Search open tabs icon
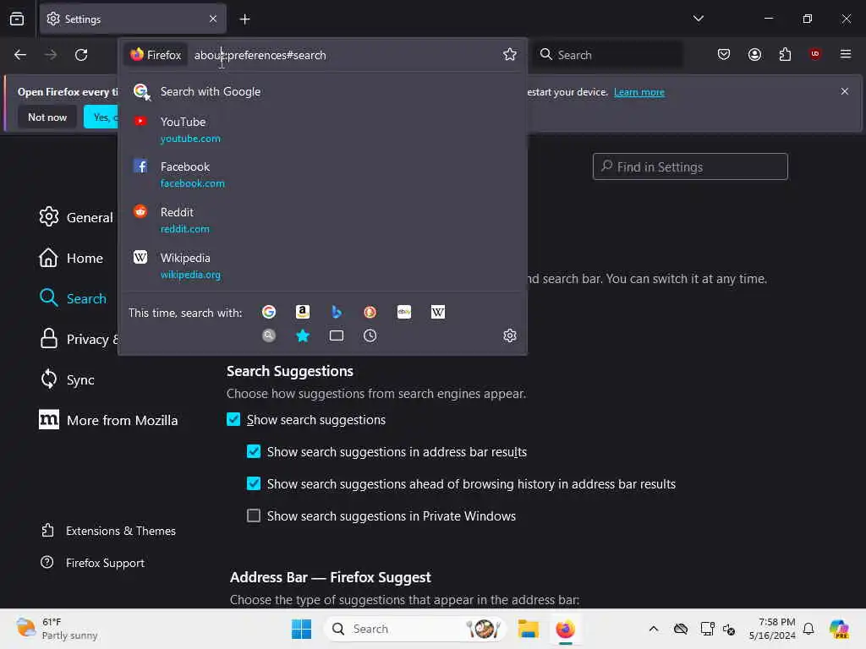Image resolution: width=866 pixels, height=649 pixels. pos(337,335)
